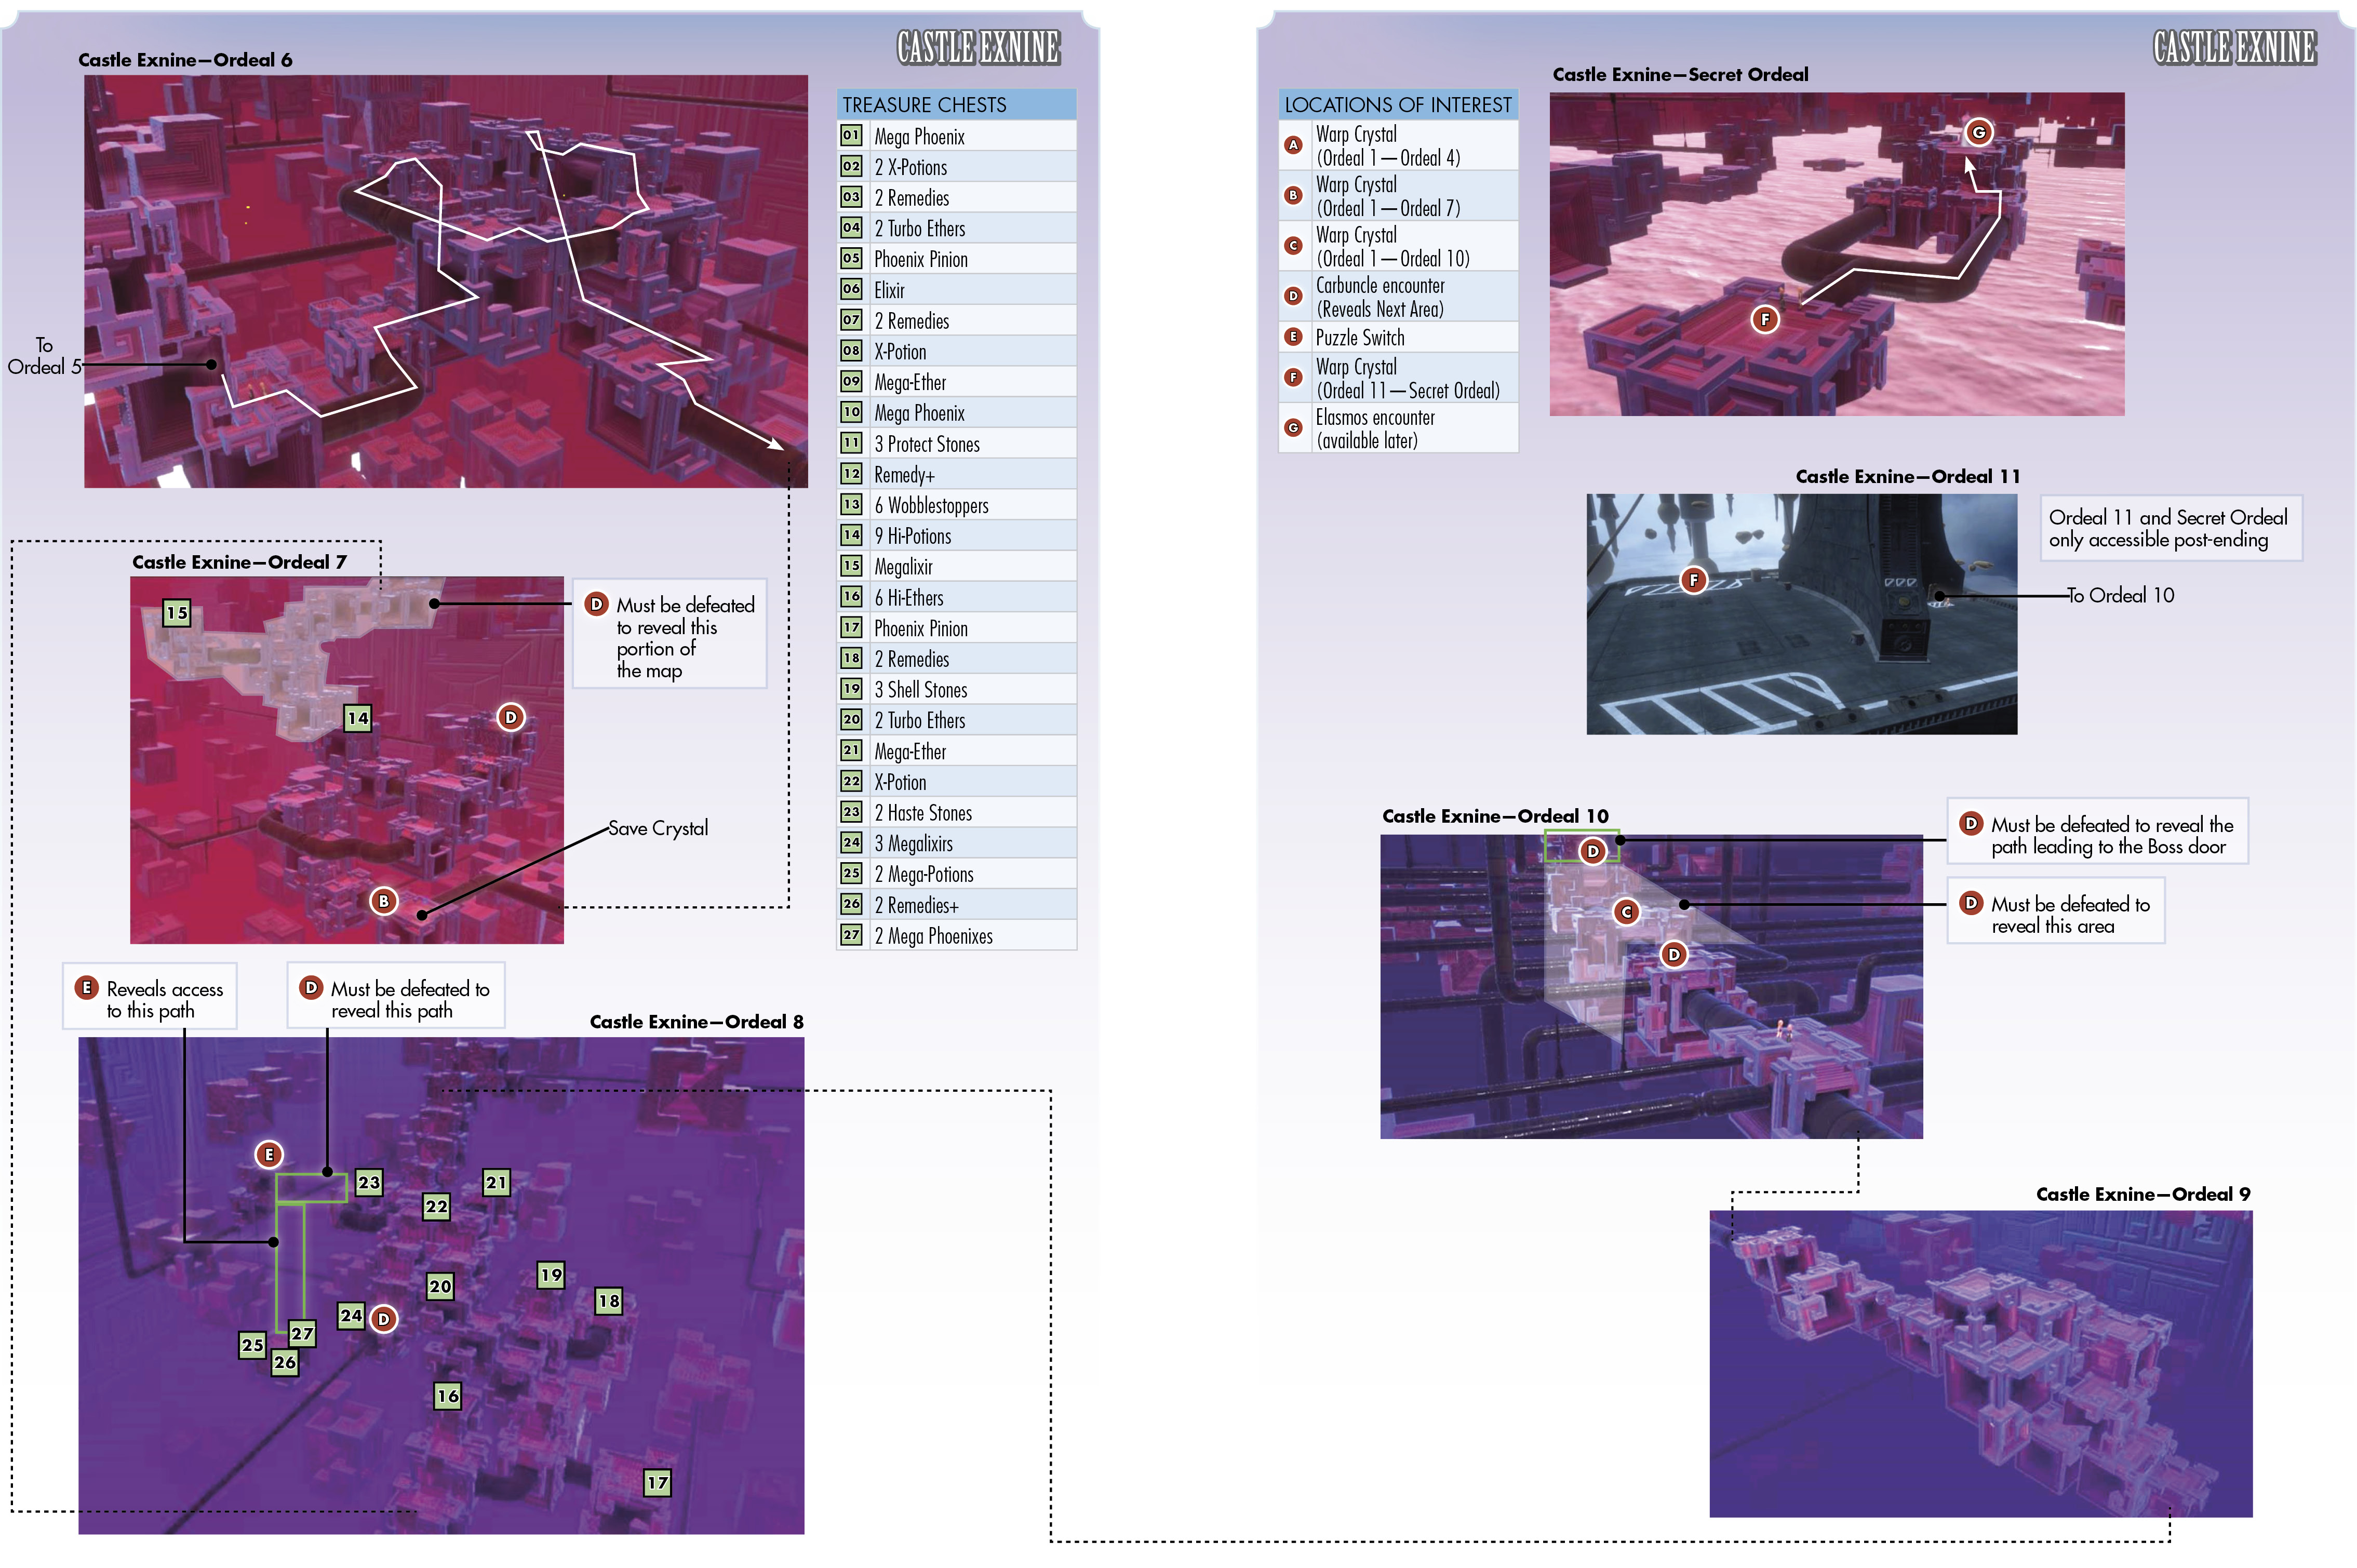
Task: Select "3 Protect Stones" in the Treasure Chests list
Action: coord(957,444)
